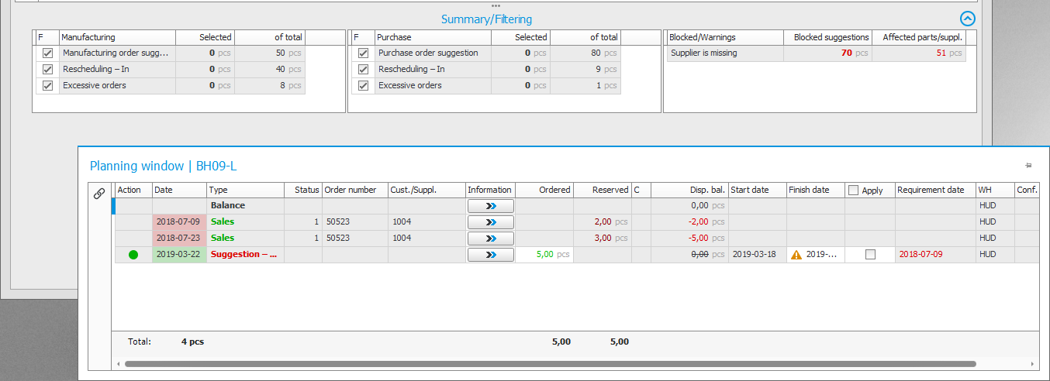Click the pin icon of Planning window

[x=1028, y=165]
